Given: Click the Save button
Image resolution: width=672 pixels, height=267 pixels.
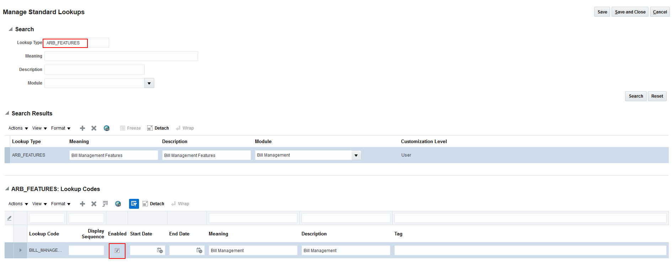Looking at the screenshot, I should 602,12.
